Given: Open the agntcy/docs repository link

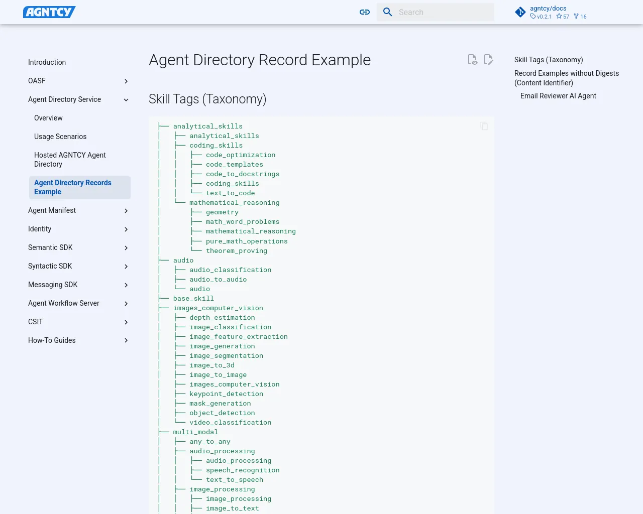Looking at the screenshot, I should pyautogui.click(x=548, y=8).
